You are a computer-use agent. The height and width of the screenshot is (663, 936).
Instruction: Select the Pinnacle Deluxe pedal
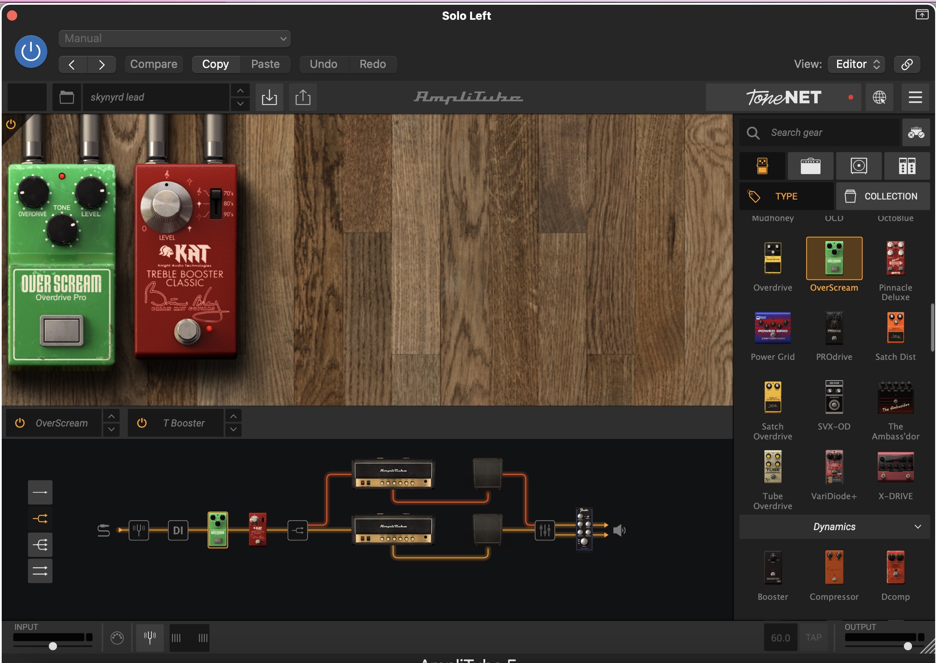tap(896, 258)
